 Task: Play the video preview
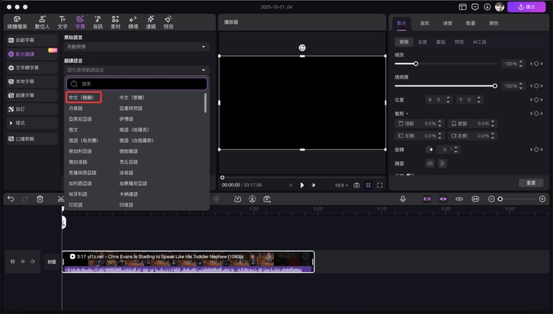[x=302, y=185]
